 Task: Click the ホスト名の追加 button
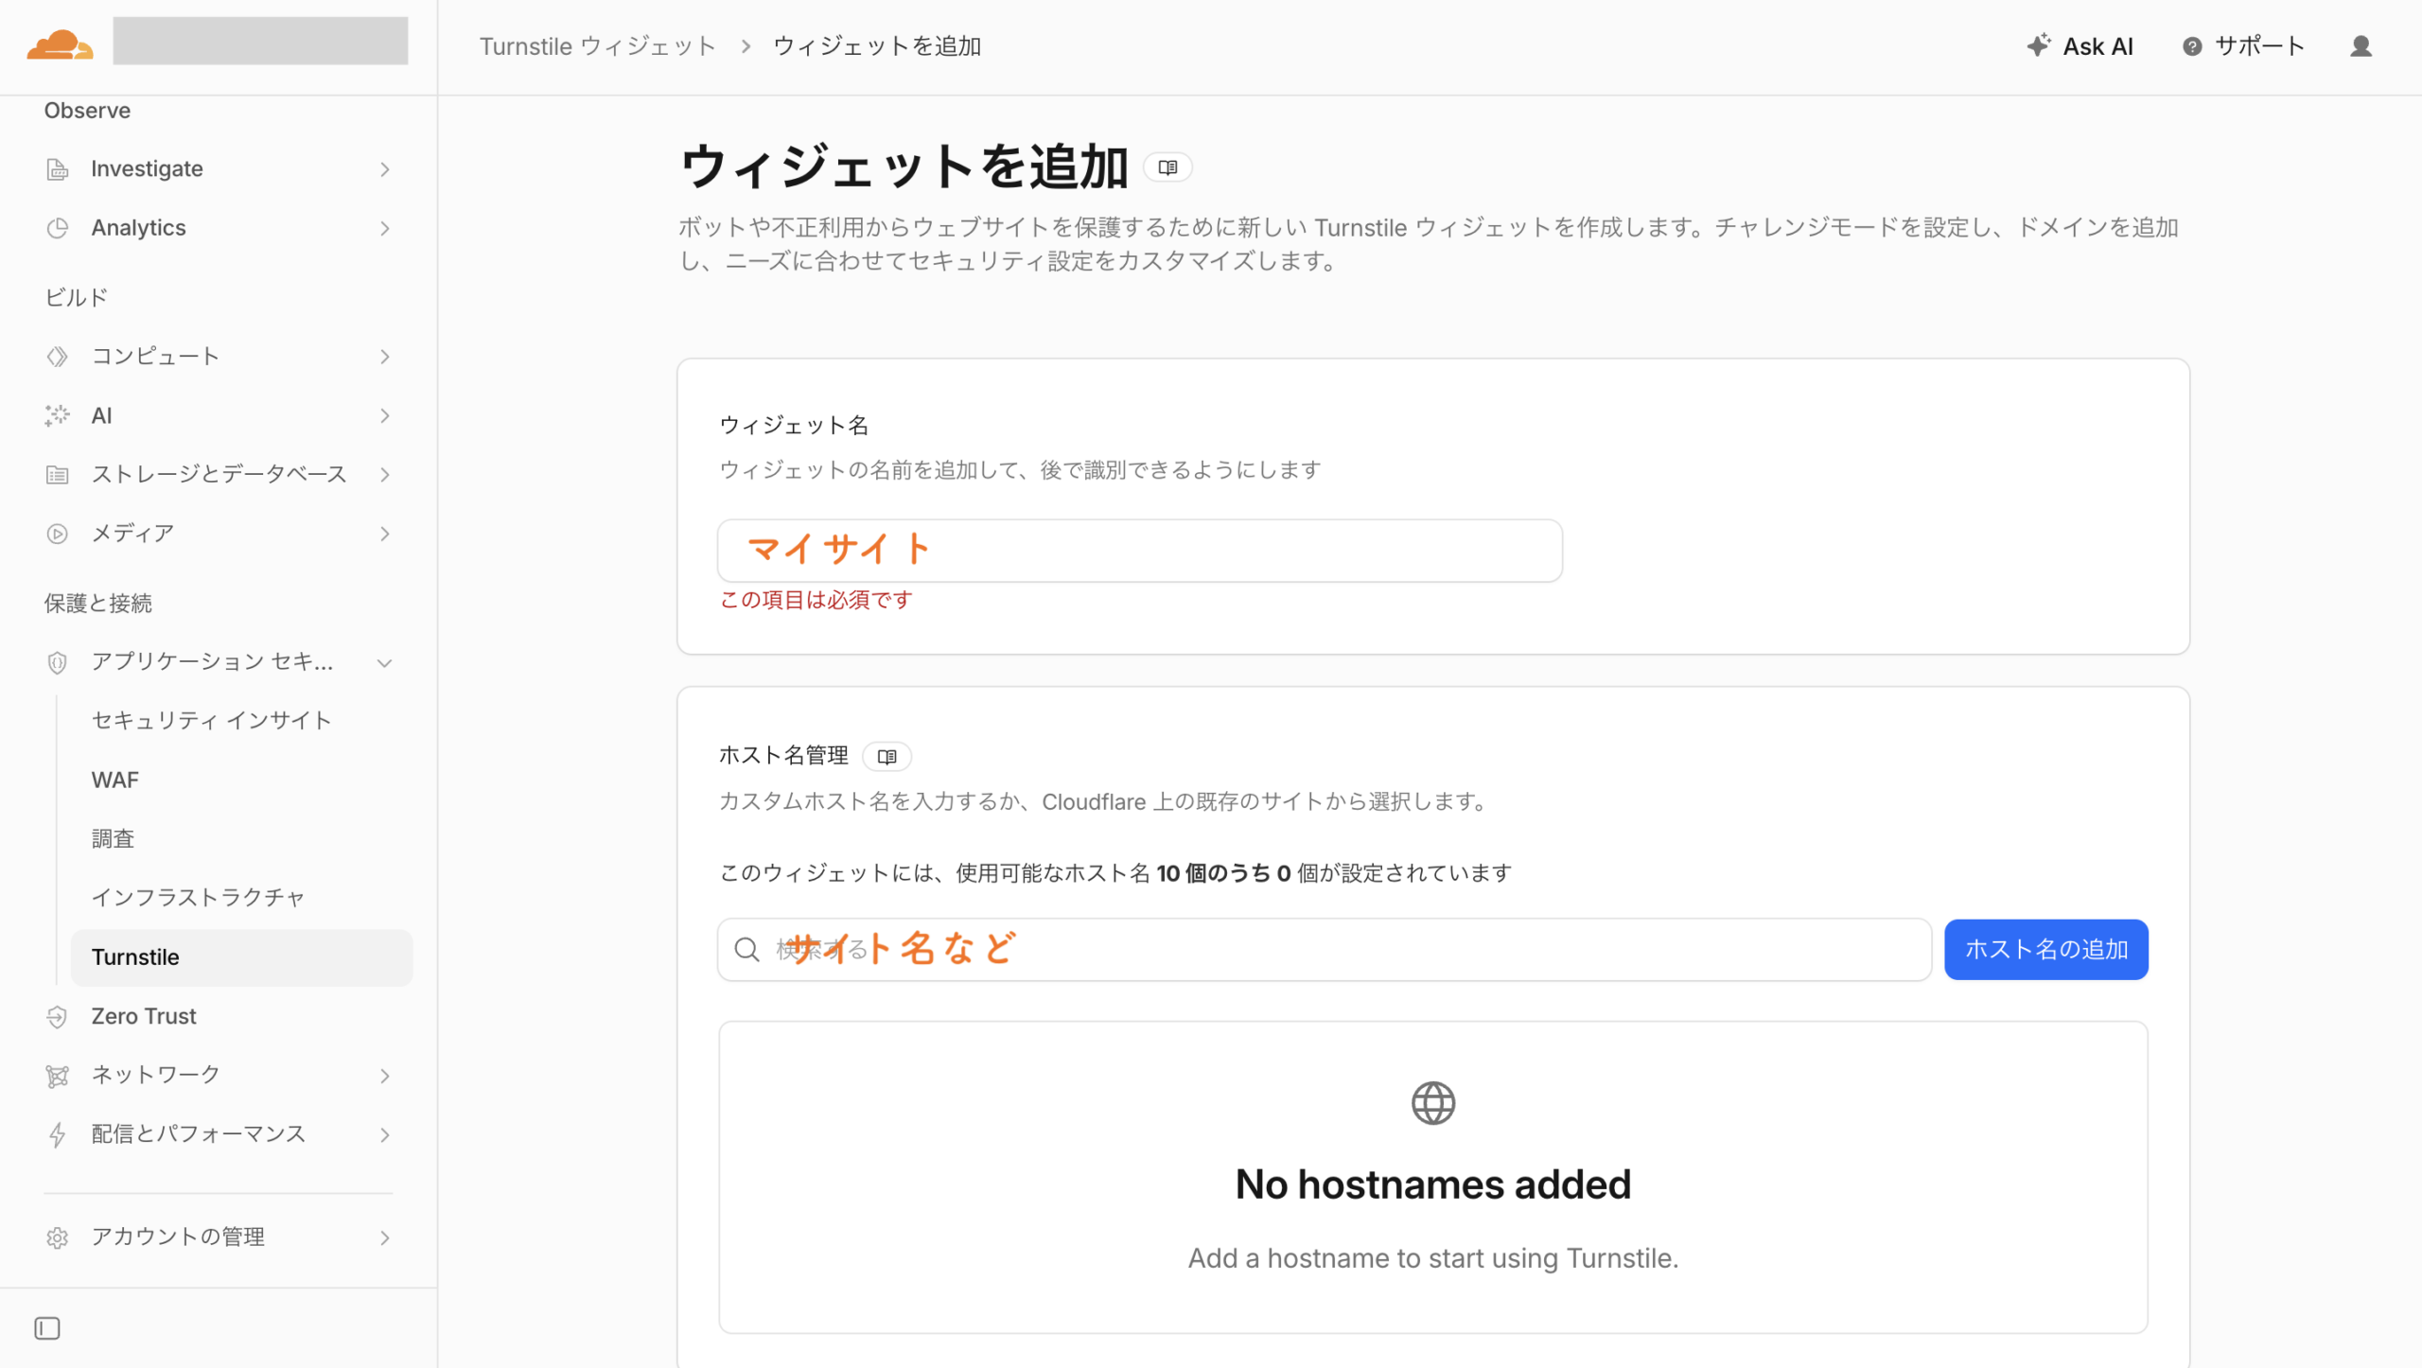click(x=2046, y=950)
